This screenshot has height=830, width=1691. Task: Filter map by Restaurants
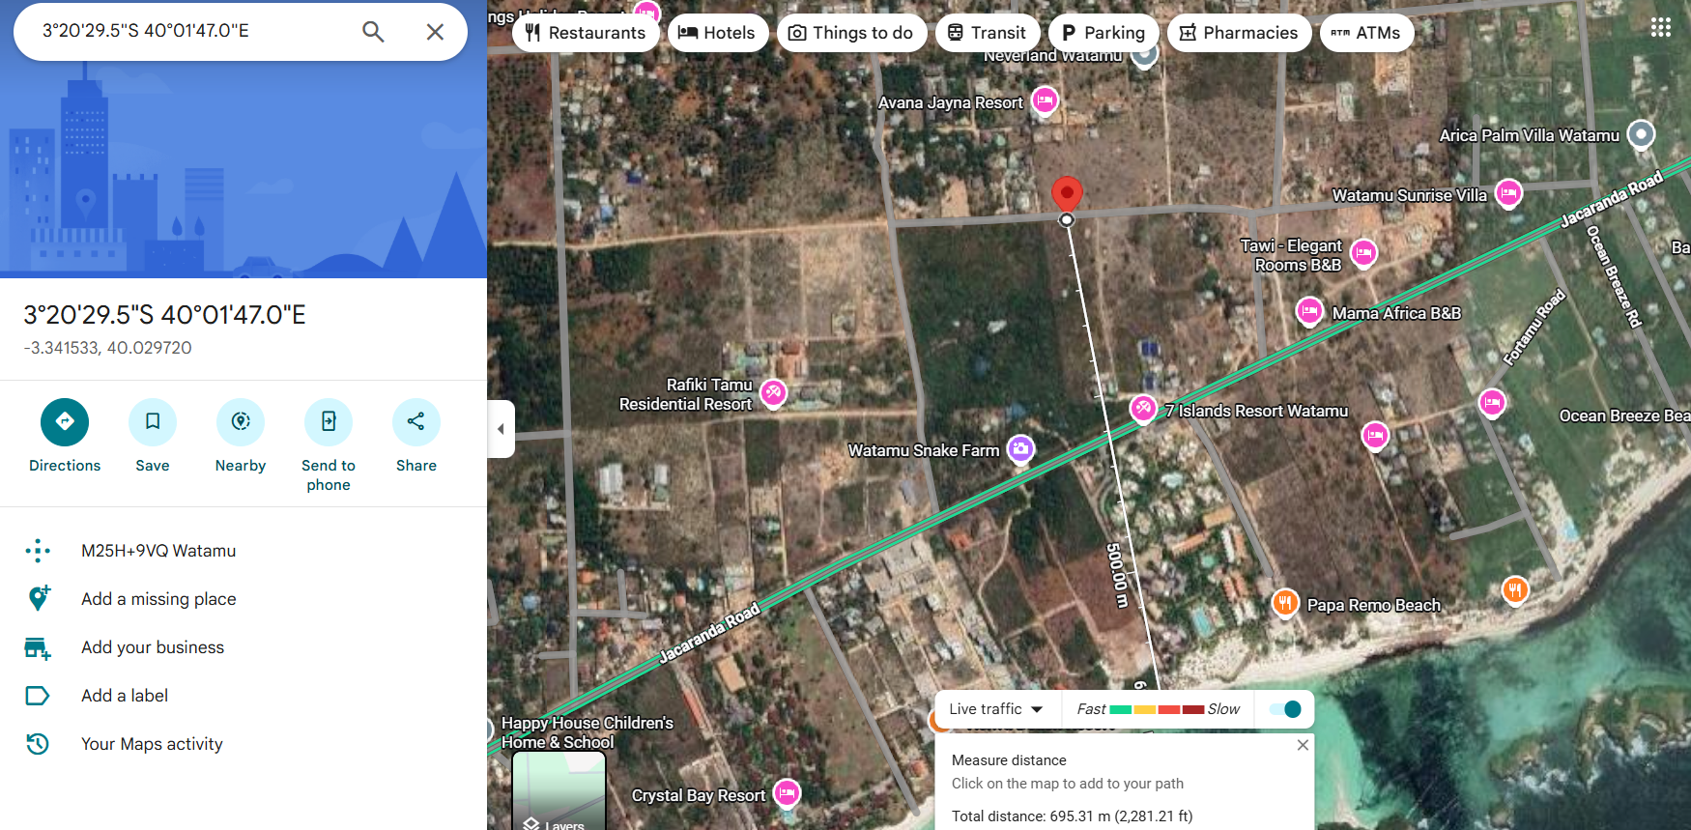coord(586,33)
